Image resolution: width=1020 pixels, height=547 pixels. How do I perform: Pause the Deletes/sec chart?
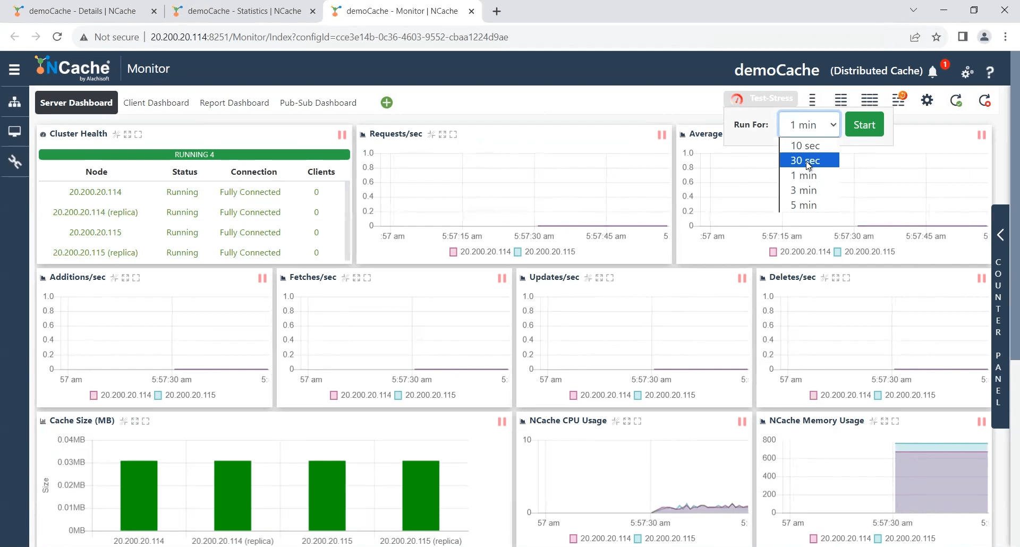(x=982, y=278)
